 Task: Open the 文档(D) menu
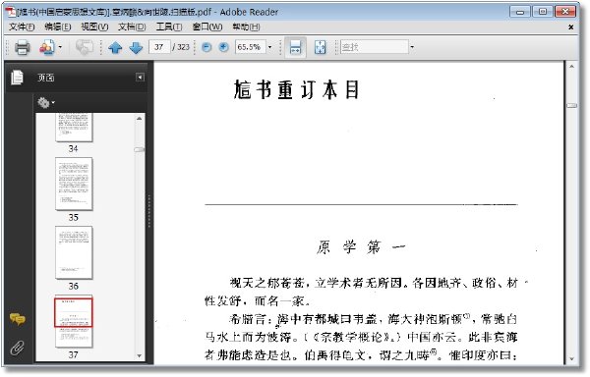click(132, 27)
